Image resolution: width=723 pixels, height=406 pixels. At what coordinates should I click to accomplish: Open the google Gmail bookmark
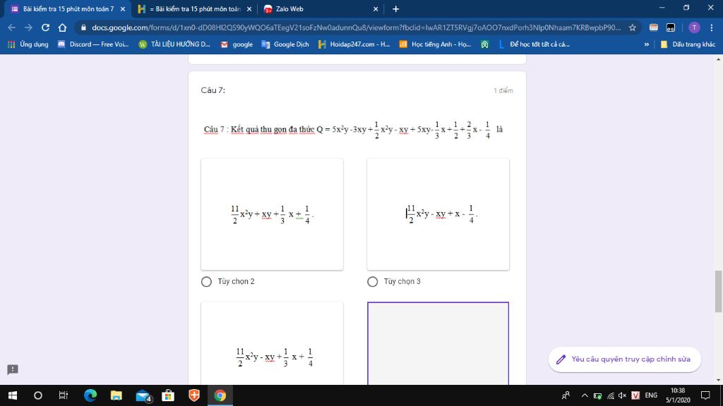pos(237,44)
